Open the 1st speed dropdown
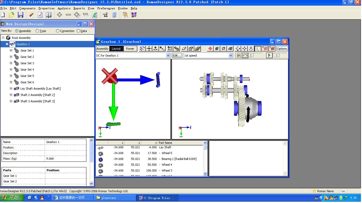The width and height of the screenshot is (362, 203). 231,56
